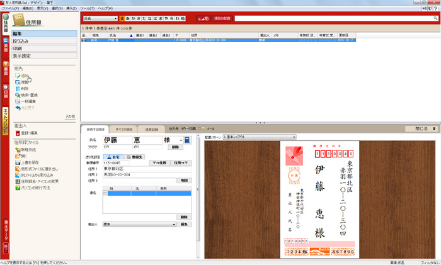Open the 差出人 sender dropdown
The height and width of the screenshot is (265, 441).
(174, 224)
